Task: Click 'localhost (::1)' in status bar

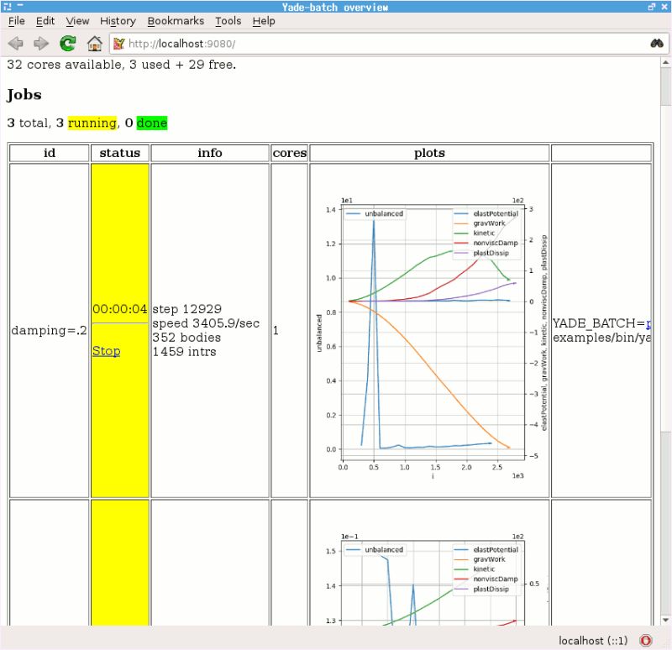Action: click(593, 641)
